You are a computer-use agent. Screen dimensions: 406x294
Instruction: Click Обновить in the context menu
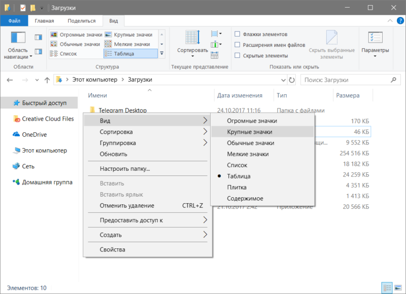(147, 154)
